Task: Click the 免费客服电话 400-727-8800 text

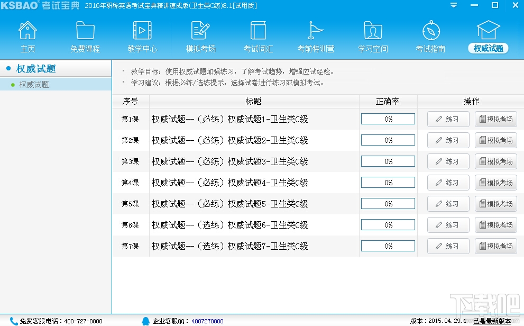Action: tap(61, 321)
